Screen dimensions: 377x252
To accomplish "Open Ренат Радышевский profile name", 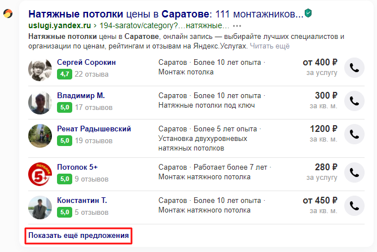I will (x=94, y=129).
